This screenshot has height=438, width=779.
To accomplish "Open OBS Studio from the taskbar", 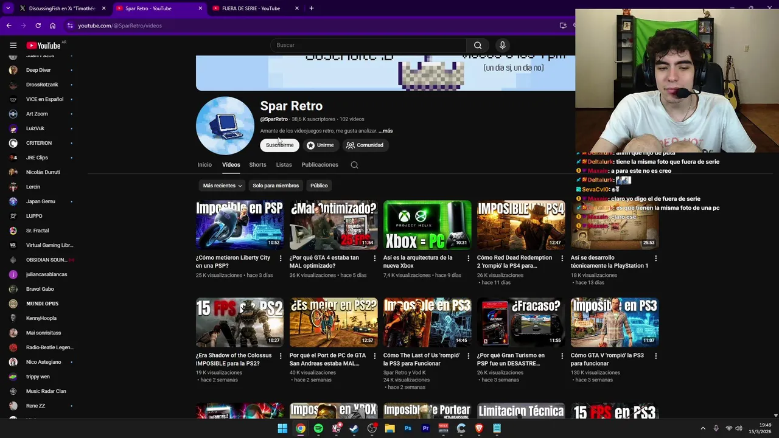I will [372, 428].
